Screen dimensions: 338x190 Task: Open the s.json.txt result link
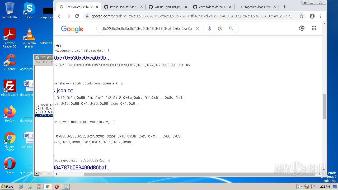pos(63,91)
